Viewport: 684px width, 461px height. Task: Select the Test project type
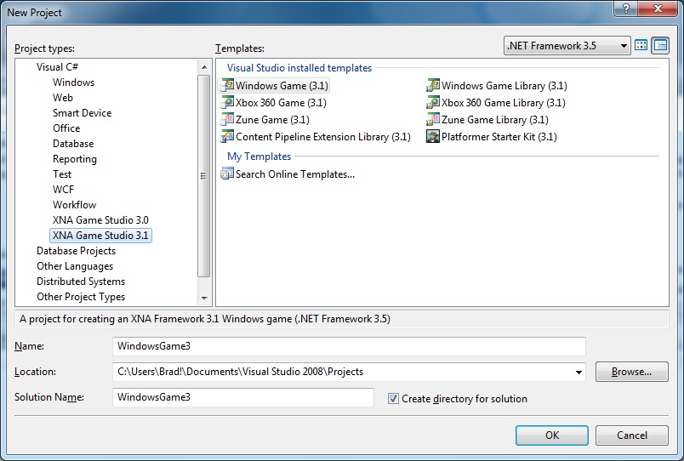coord(62,174)
